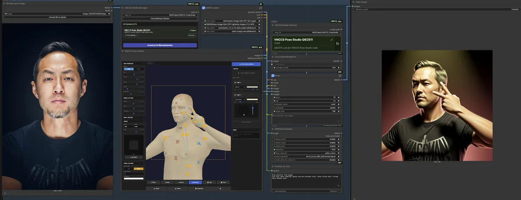Screen dimensions: 521x200
Task: Collapse the Multiple girls Image node
Action: coord(4,3)
